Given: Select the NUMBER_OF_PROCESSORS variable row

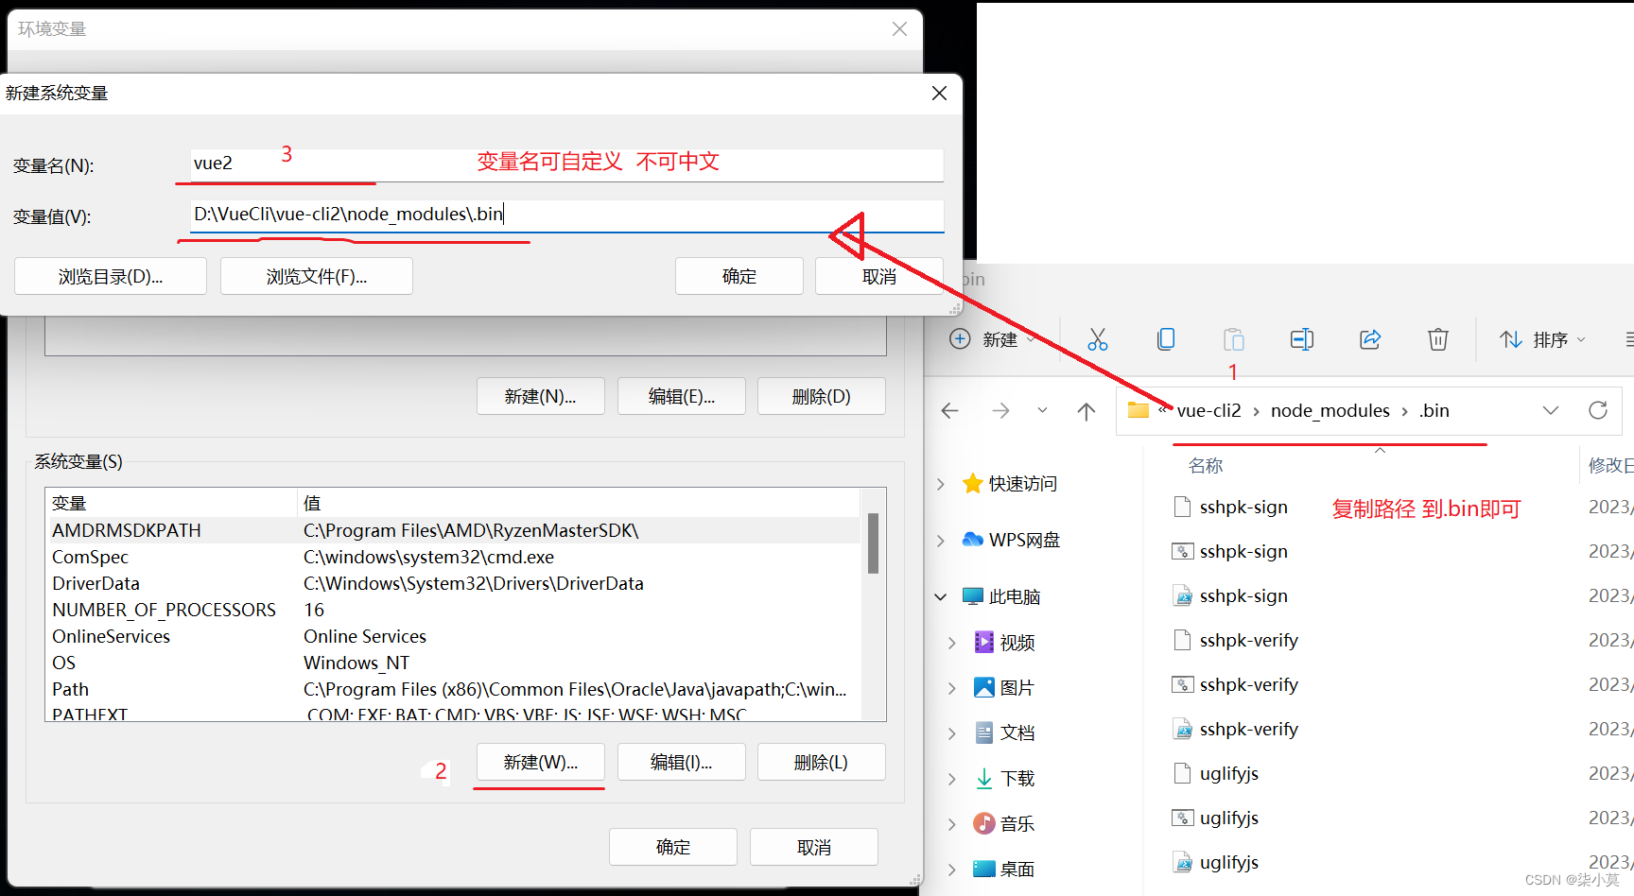Looking at the screenshot, I should (x=453, y=610).
